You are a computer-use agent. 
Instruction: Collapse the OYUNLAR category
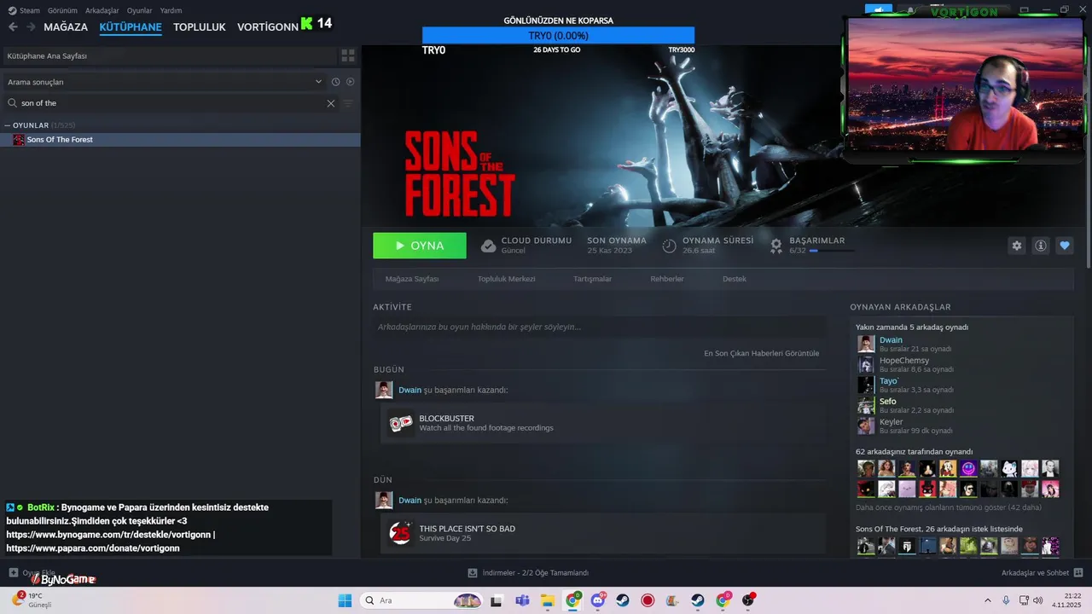tap(8, 125)
